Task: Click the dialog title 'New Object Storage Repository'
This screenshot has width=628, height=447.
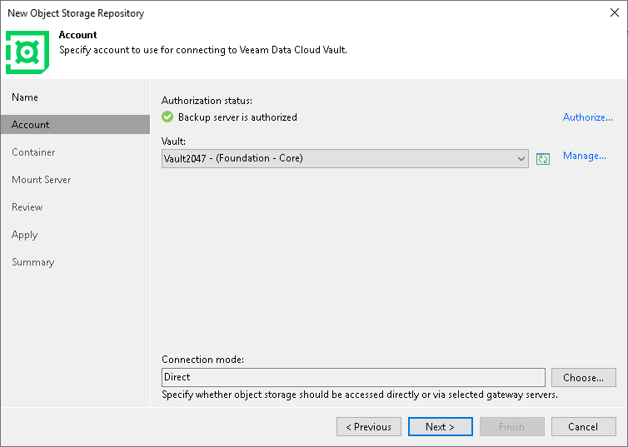Action: pos(76,13)
